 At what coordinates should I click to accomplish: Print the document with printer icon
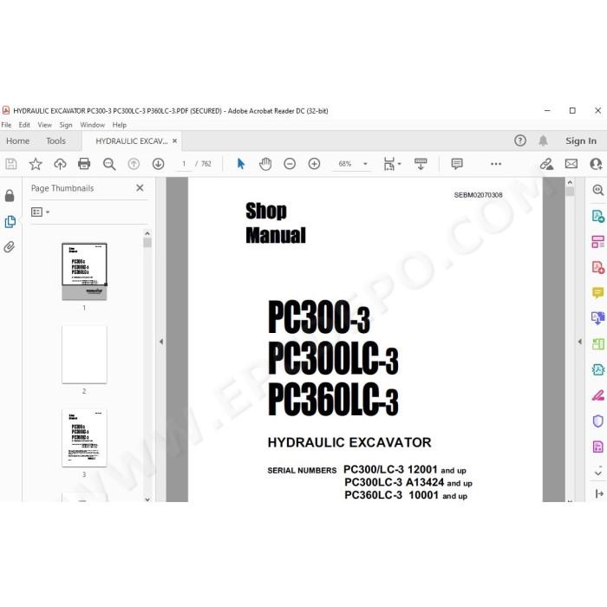[84, 164]
